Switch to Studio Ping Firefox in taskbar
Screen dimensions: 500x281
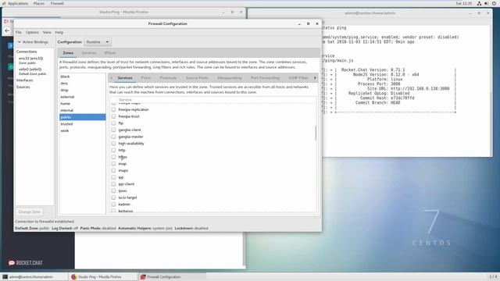pos(103,277)
